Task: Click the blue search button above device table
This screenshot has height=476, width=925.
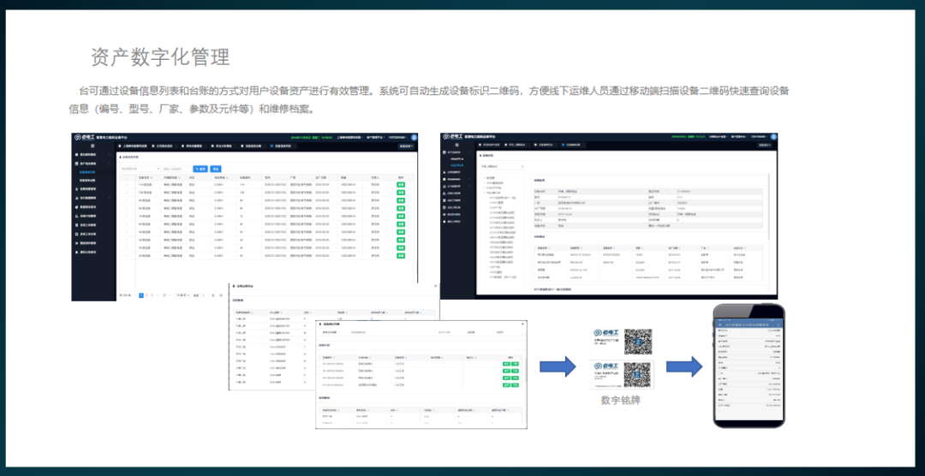Action: coord(200,169)
